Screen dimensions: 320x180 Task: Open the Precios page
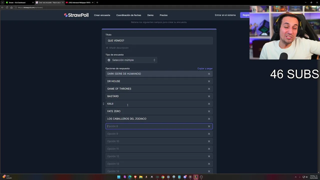tap(163, 15)
